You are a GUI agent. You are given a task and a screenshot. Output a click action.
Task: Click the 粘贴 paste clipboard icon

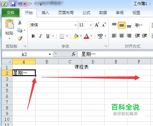pyautogui.click(x=9, y=24)
